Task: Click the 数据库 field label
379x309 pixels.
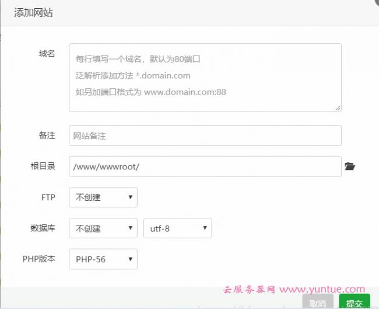Action: (43, 228)
